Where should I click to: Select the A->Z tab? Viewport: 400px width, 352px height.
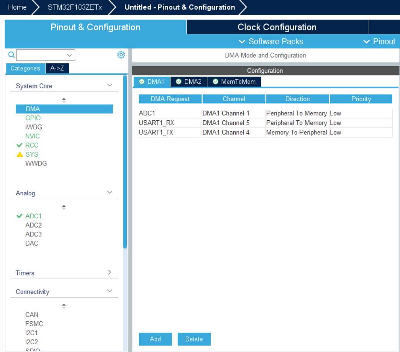point(57,68)
